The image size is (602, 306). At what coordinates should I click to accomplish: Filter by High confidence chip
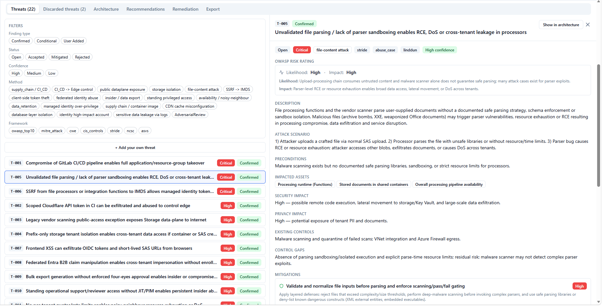coord(16,73)
